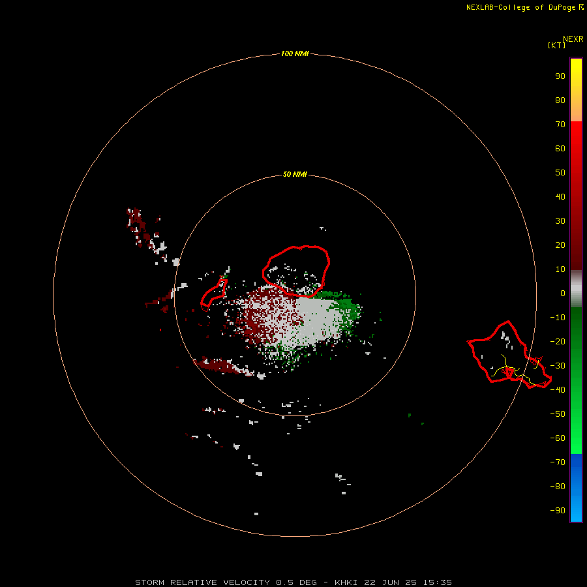Click the 60 value on the velocity scale
This screenshot has height=587, width=587.
(560, 148)
